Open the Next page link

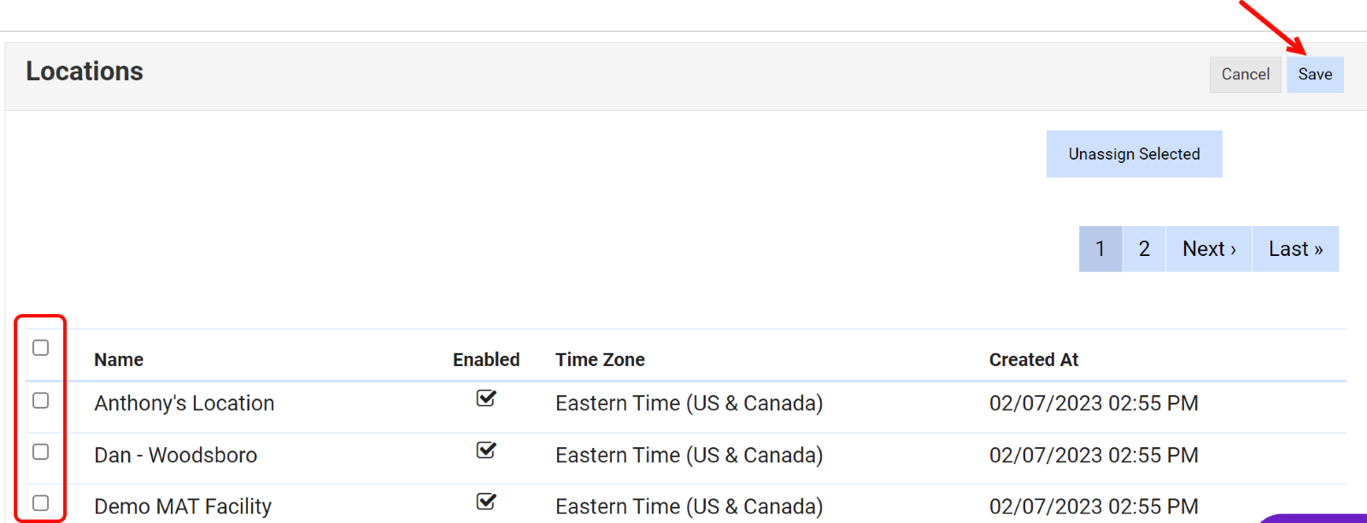click(x=1209, y=249)
